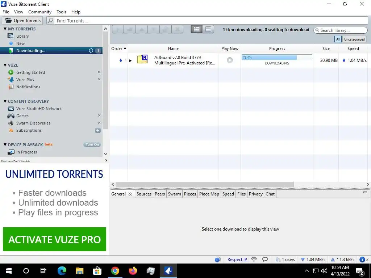This screenshot has height=278, width=371.
Task: Close the advertisement panel
Action: tap(106, 160)
